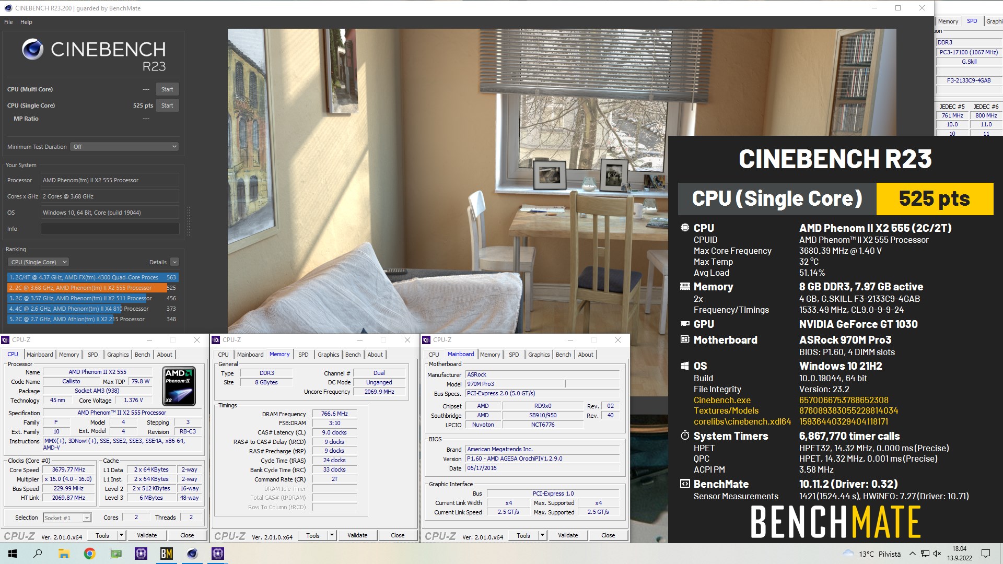Select ranking row Athlon II X2 215
The width and height of the screenshot is (1003, 564).
pyautogui.click(x=92, y=319)
